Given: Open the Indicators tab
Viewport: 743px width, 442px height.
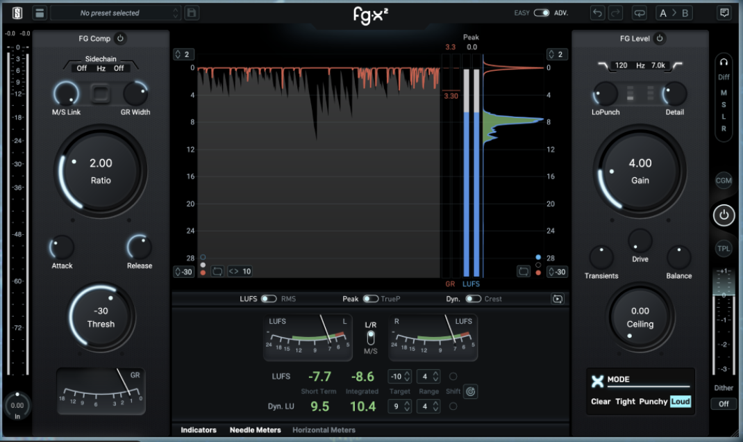Looking at the screenshot, I should (x=199, y=430).
